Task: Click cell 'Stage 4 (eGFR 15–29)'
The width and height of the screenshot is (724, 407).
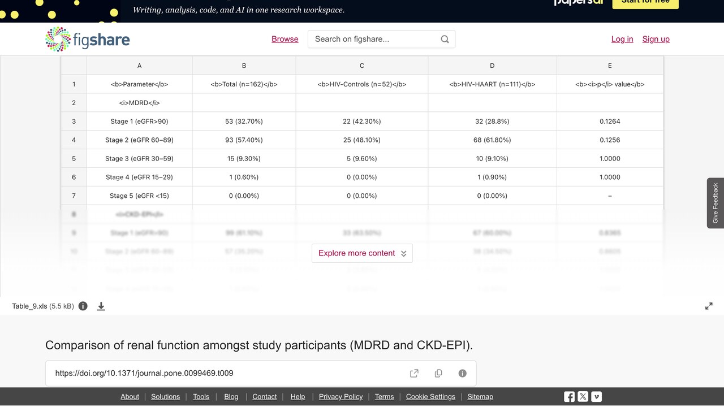Action: (140, 177)
